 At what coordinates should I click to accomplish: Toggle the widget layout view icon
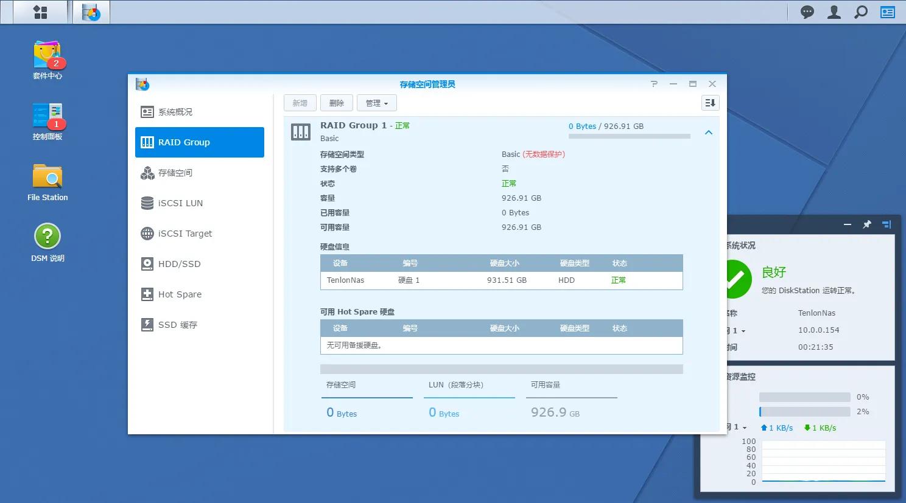tap(887, 224)
